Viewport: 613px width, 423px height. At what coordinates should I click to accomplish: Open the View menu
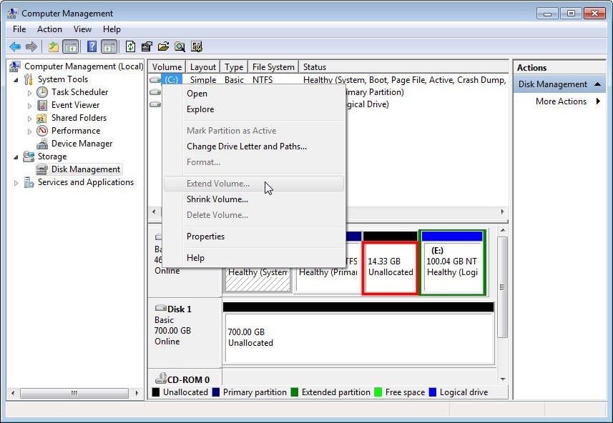tap(82, 29)
